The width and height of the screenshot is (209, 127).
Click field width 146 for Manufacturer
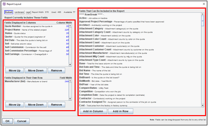(67, 81)
